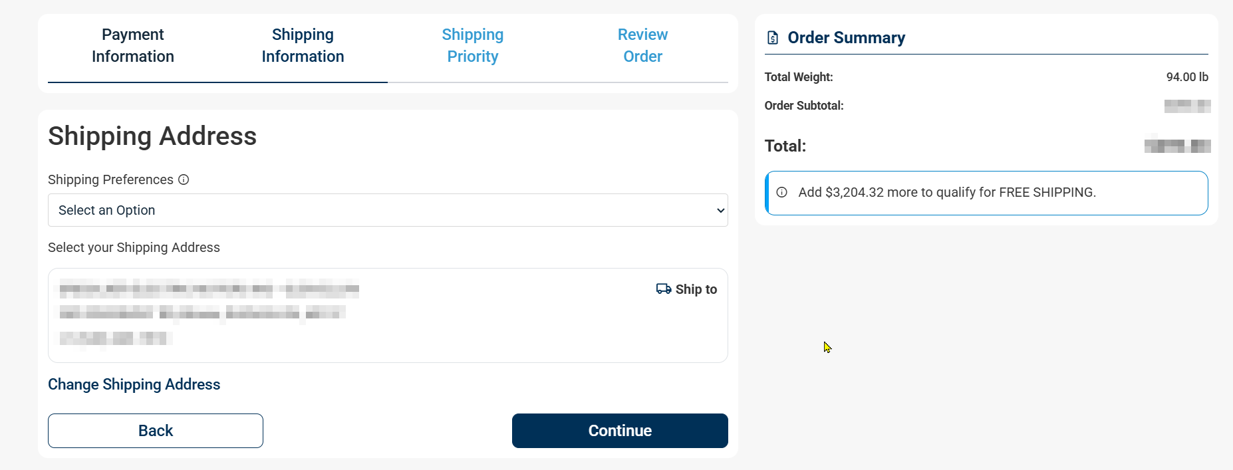Click the Order Summary heading
The height and width of the screenshot is (470, 1233).
[x=846, y=38]
